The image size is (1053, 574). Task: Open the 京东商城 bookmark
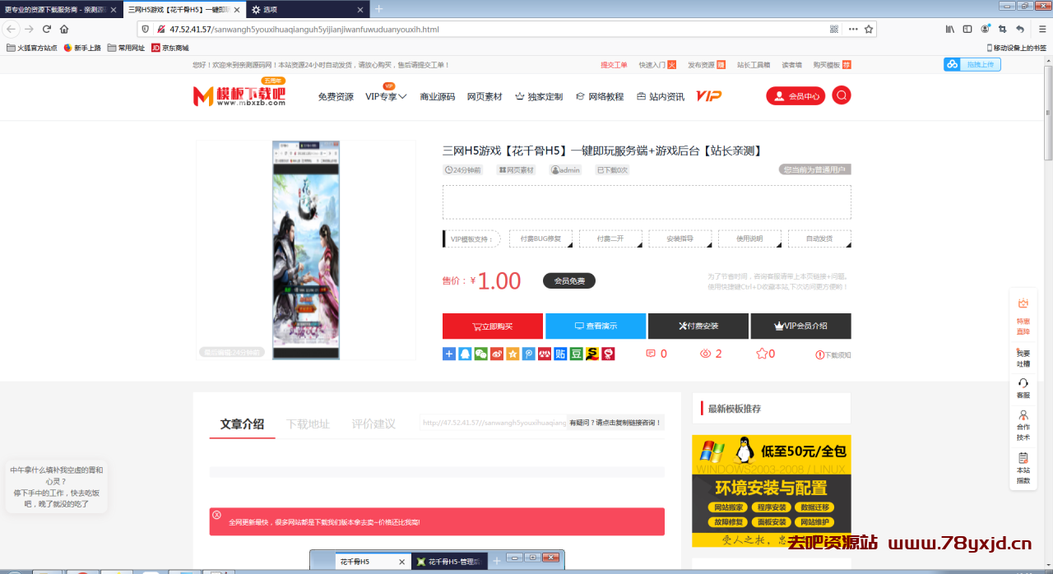coord(170,48)
